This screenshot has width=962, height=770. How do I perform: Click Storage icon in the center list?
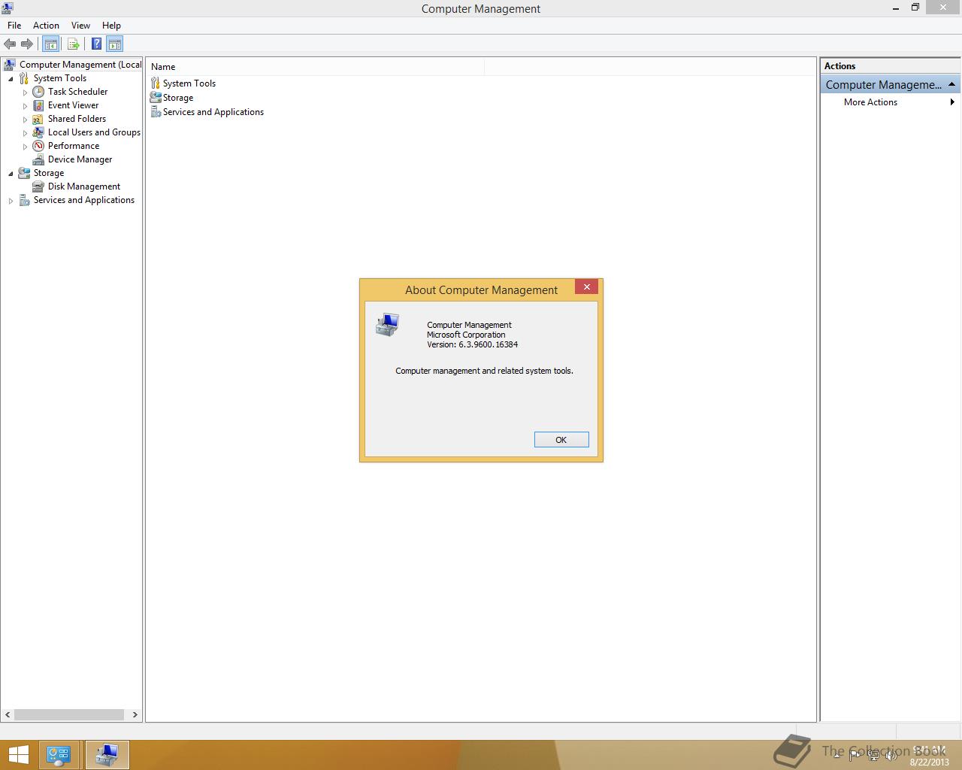coord(156,98)
